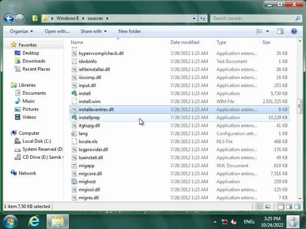Sort by the Name column header

[77, 42]
